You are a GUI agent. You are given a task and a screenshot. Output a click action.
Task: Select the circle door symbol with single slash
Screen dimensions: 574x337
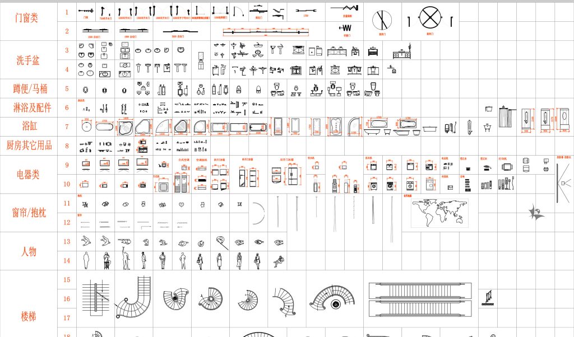click(x=382, y=20)
